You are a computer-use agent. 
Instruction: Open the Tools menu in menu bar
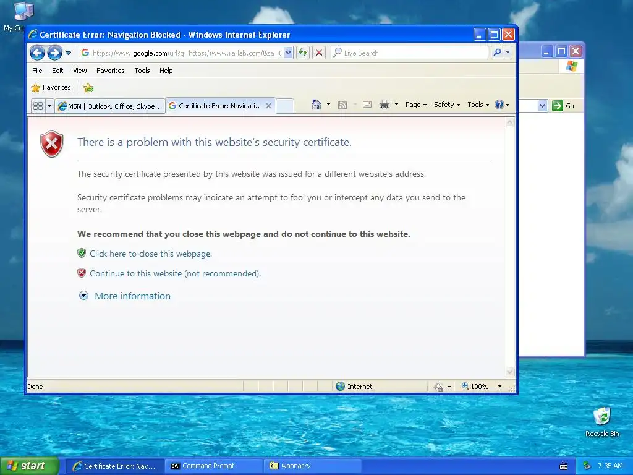pyautogui.click(x=142, y=71)
